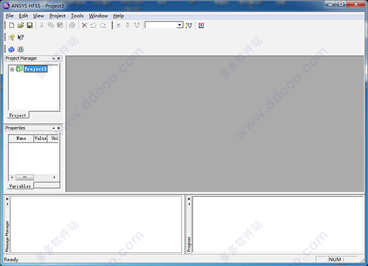Click the NUM indicator in the status bar

pos(335,259)
